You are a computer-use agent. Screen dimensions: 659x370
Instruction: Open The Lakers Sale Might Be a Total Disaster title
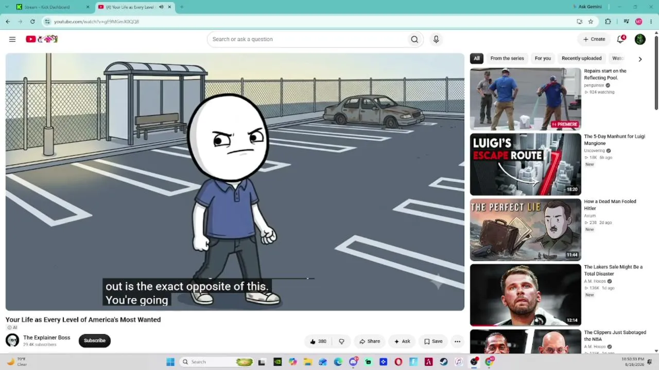[613, 270]
